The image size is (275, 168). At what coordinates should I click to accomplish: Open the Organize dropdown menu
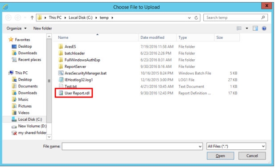pyautogui.click(x=16, y=28)
